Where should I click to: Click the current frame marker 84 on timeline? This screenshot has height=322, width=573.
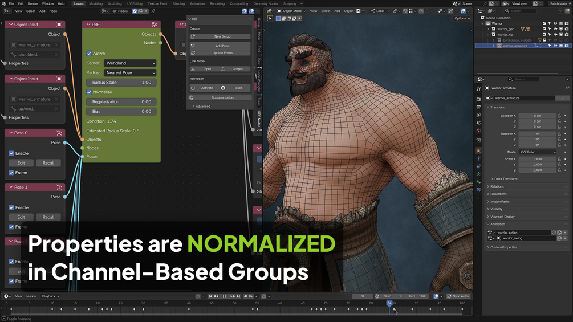click(x=389, y=303)
